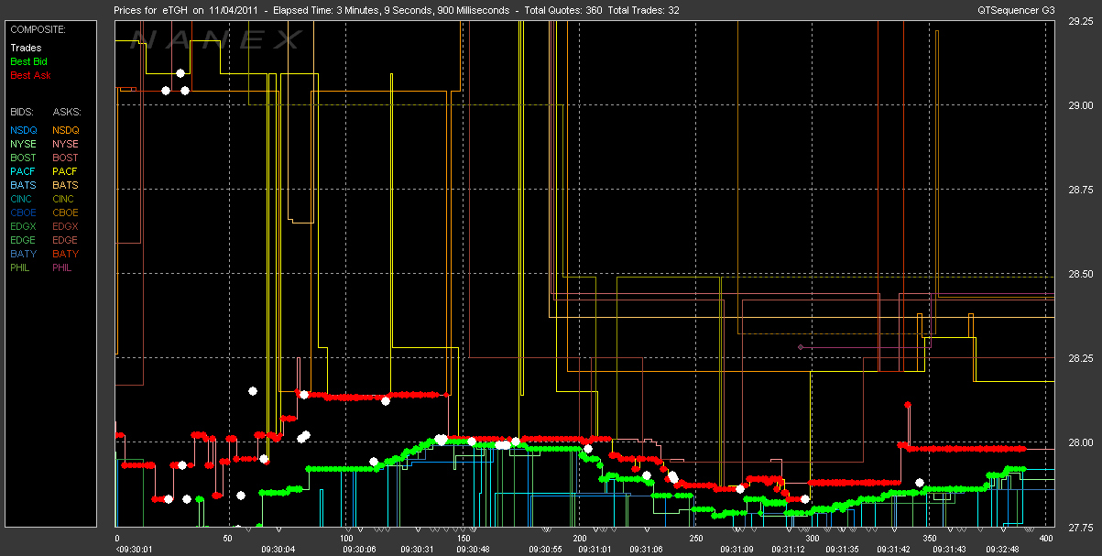Click the 'QTSequencer G3' label
Screen dimensions: 1102x556
coord(1015,9)
